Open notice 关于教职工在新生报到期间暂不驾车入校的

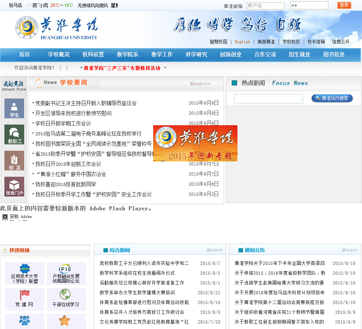(x=279, y=322)
